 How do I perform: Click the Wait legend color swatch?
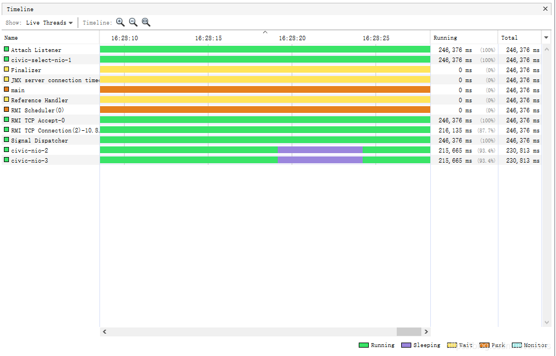tap(452, 345)
